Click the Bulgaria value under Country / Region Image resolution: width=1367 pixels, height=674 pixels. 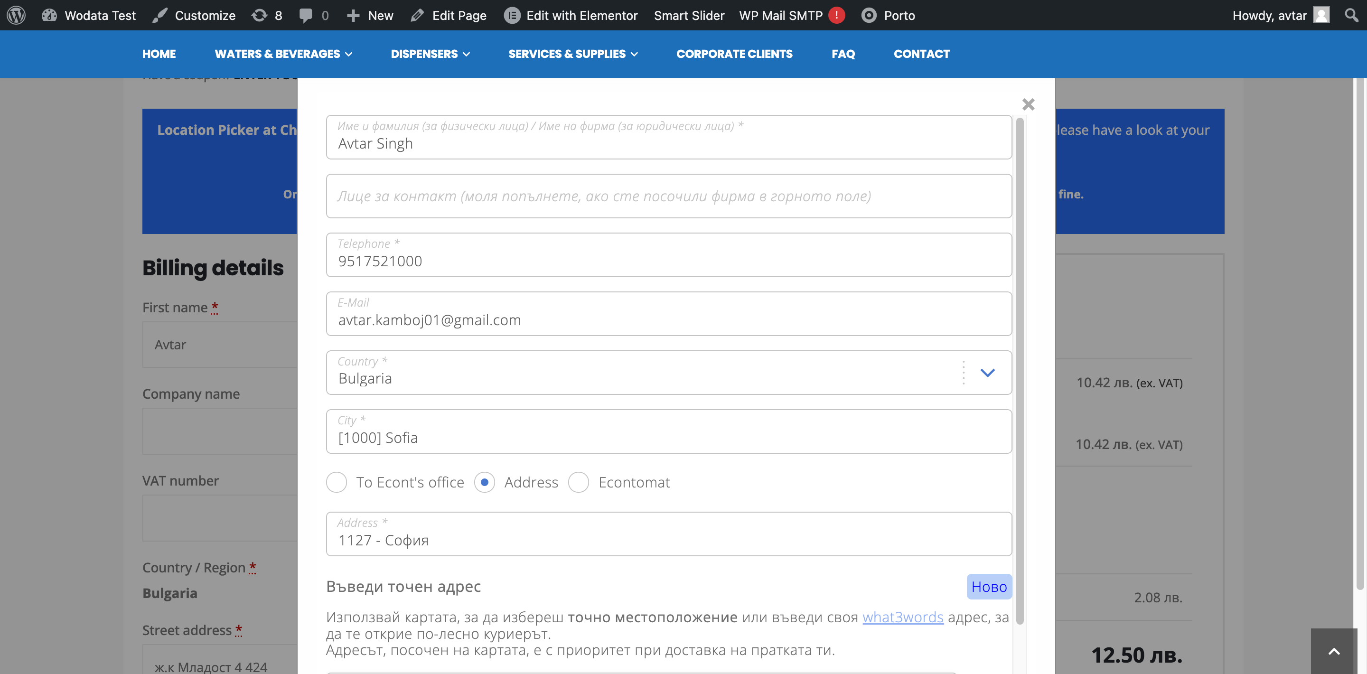(170, 593)
